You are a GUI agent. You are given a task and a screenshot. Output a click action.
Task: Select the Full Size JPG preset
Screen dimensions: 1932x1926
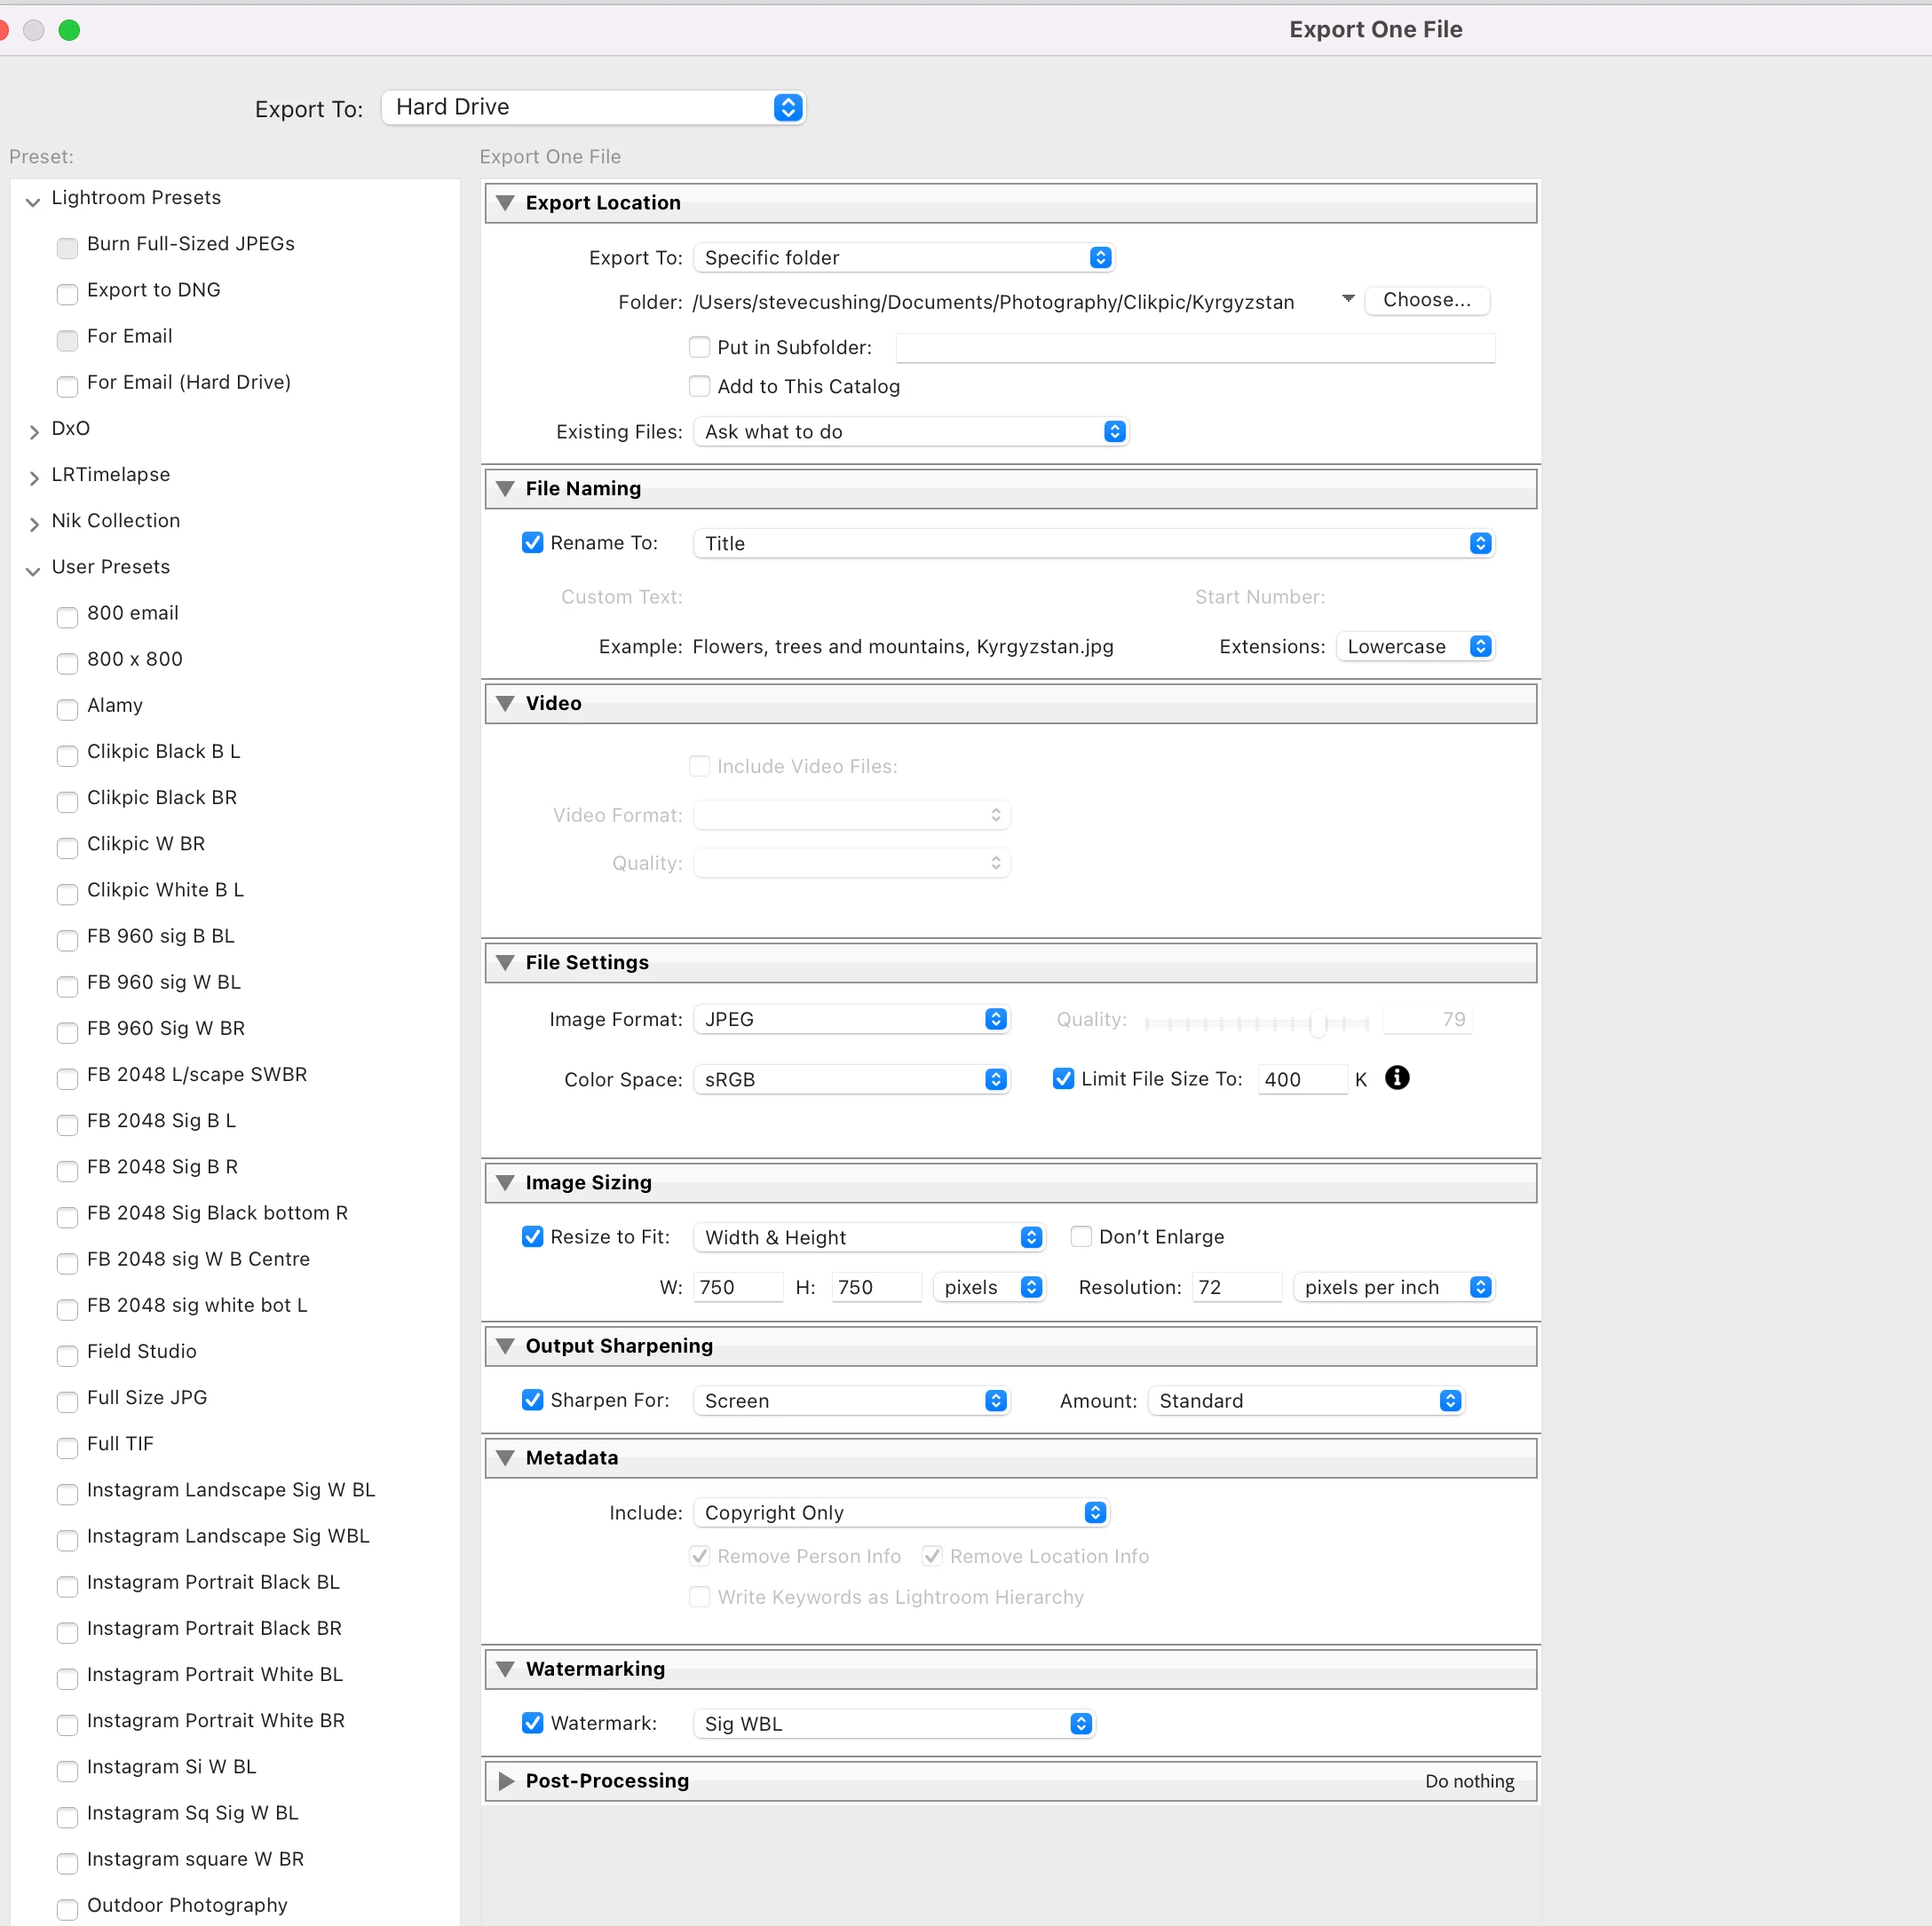tap(147, 1397)
